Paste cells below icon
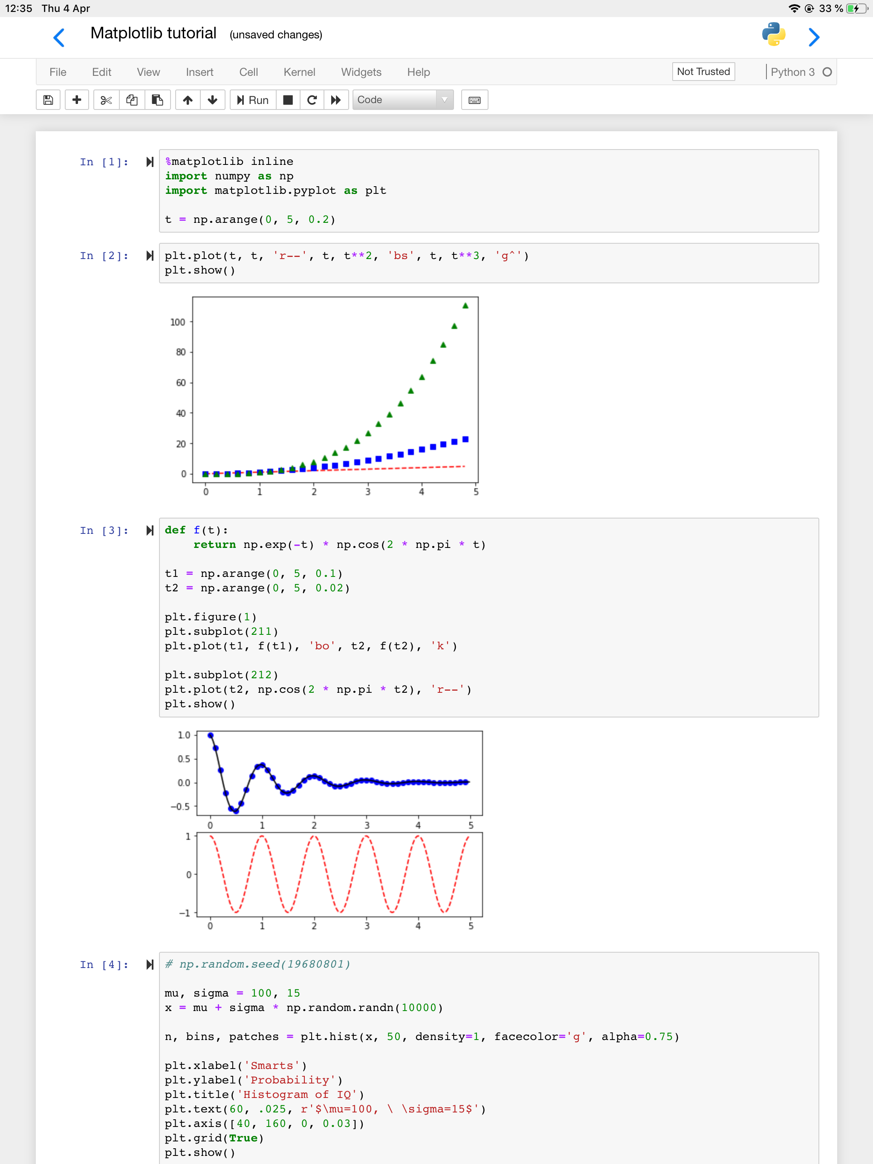This screenshot has width=873, height=1164. pos(157,100)
